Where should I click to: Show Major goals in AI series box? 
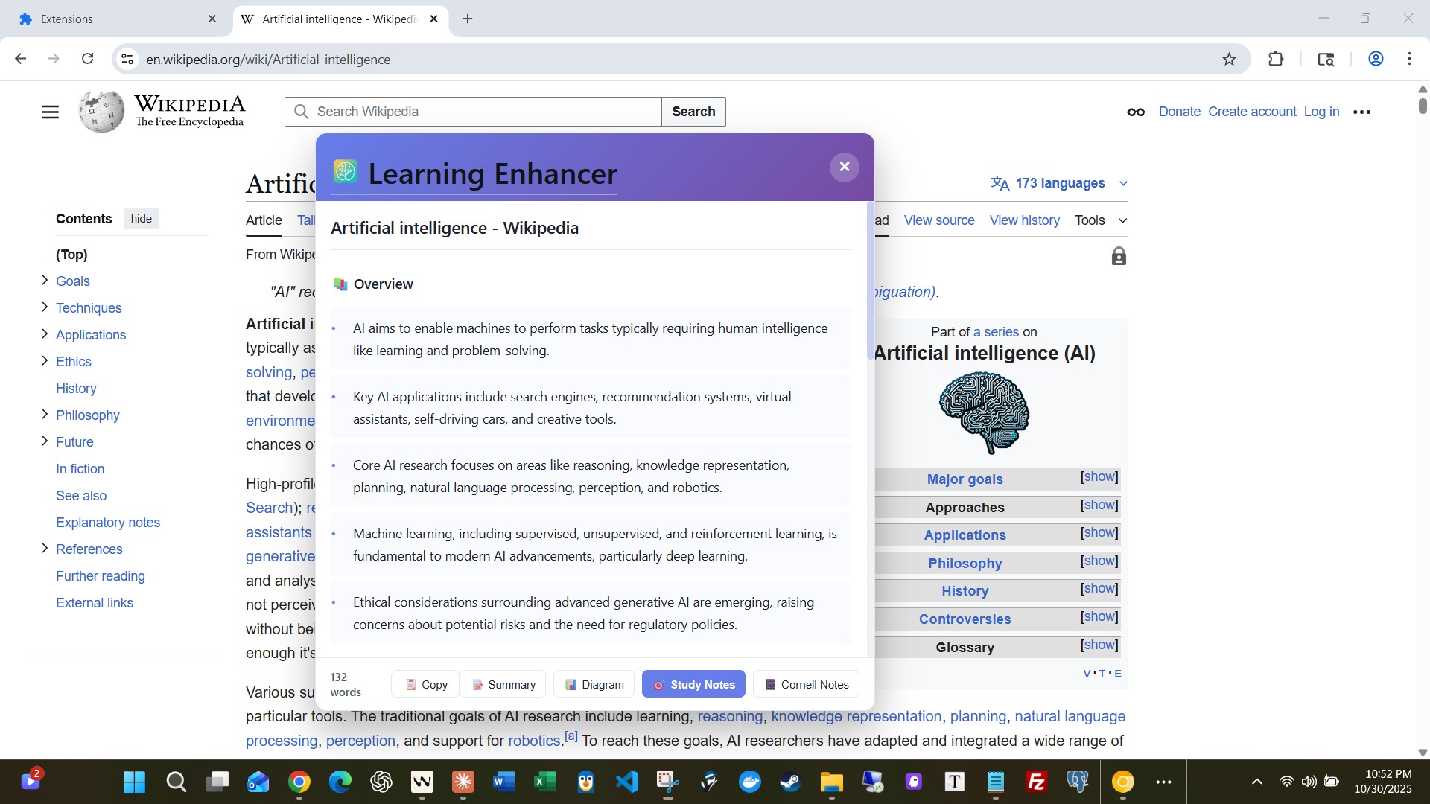pos(1099,477)
